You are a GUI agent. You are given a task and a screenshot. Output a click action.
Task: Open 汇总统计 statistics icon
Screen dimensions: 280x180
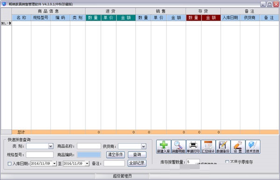pos(208,147)
